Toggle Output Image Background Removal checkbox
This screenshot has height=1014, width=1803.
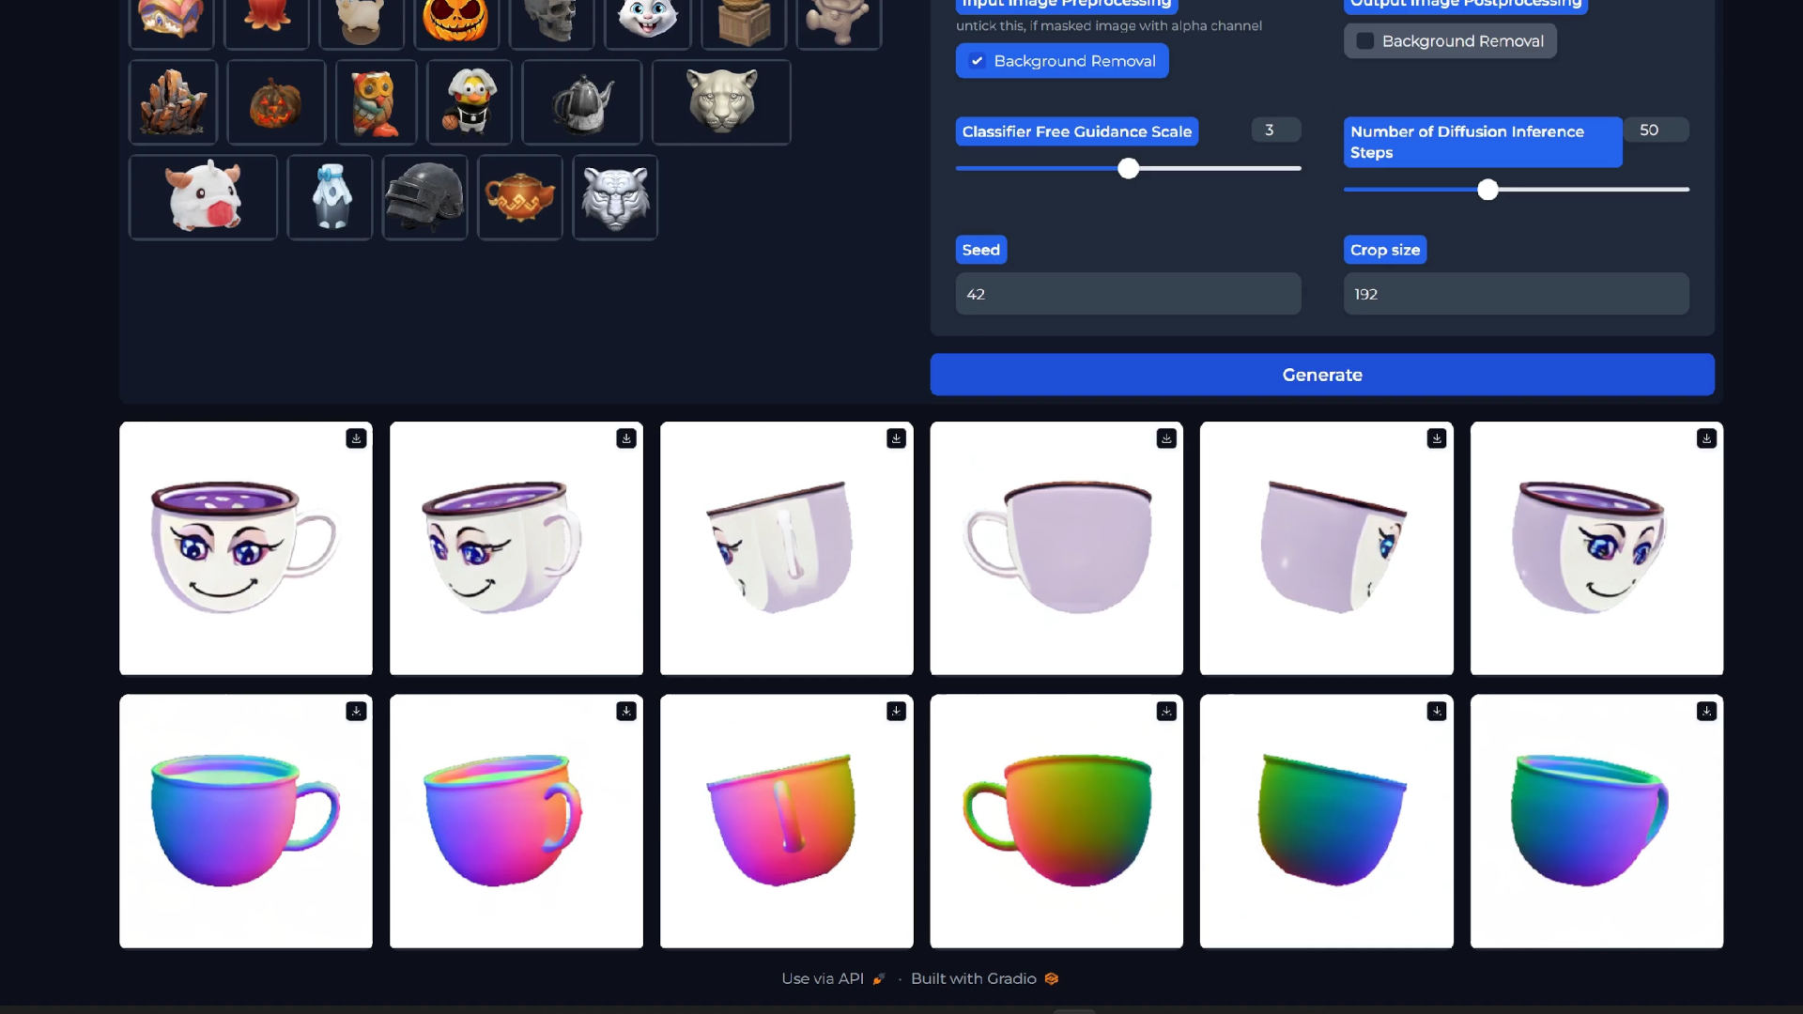[1363, 39]
